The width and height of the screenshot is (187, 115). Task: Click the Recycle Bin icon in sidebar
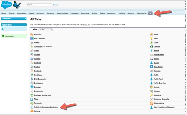coord(3,36)
